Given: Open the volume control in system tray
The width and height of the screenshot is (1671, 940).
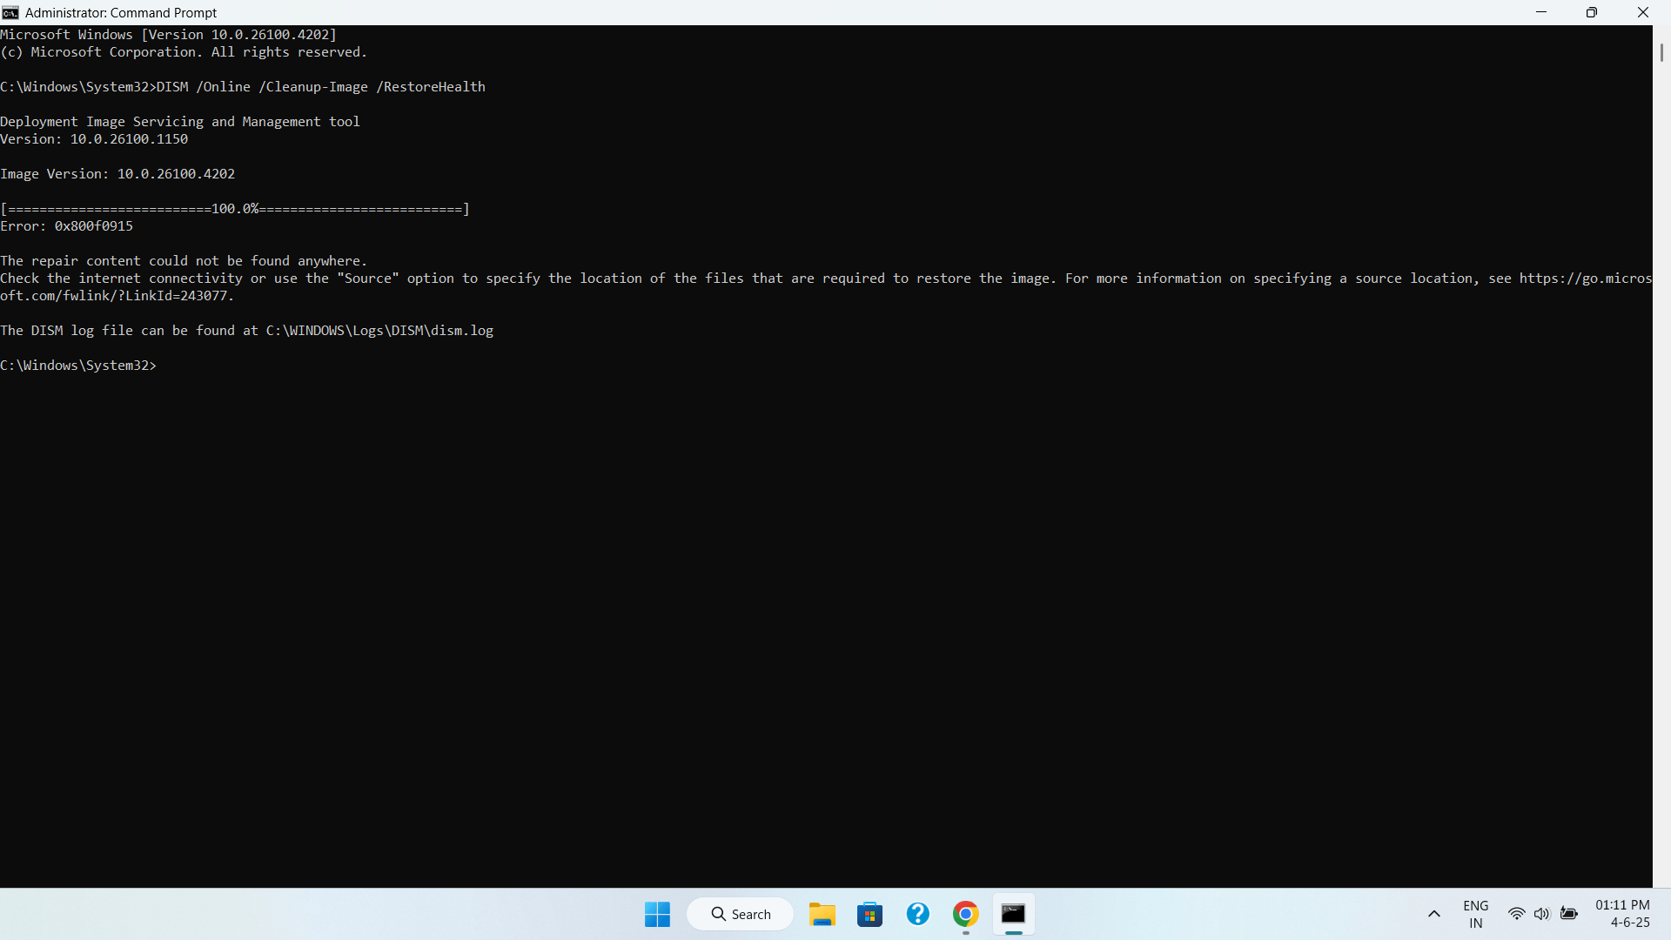Looking at the screenshot, I should pyautogui.click(x=1542, y=914).
